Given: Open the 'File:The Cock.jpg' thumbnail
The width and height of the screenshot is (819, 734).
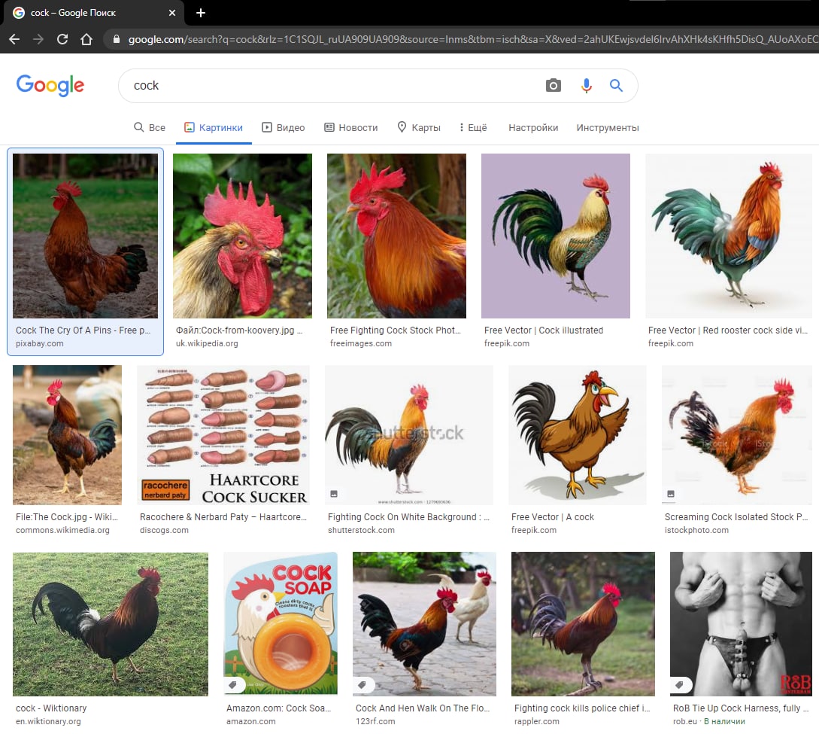Looking at the screenshot, I should pyautogui.click(x=67, y=435).
